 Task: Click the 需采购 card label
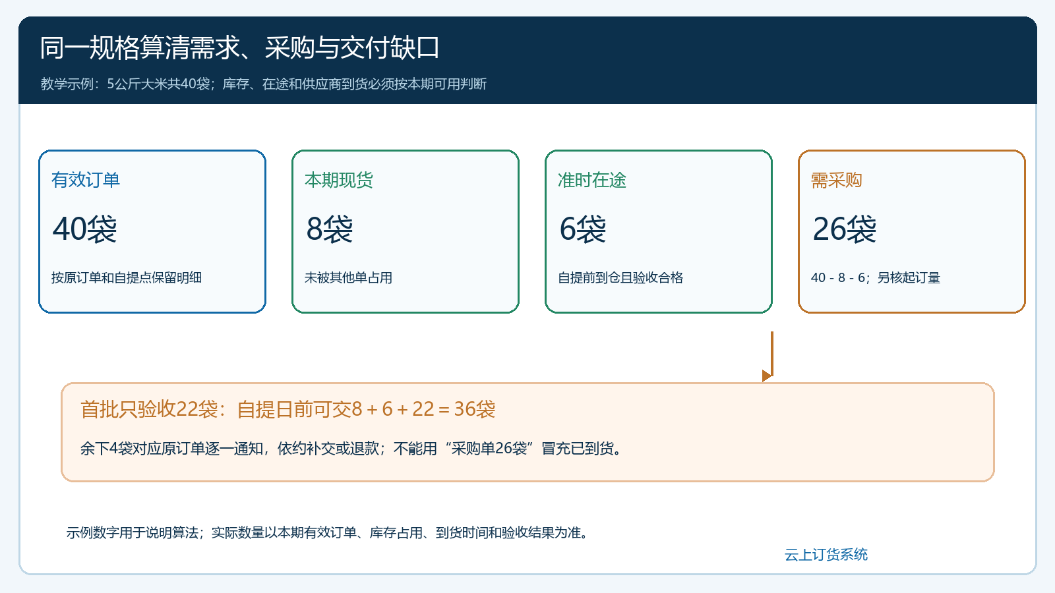pos(837,180)
